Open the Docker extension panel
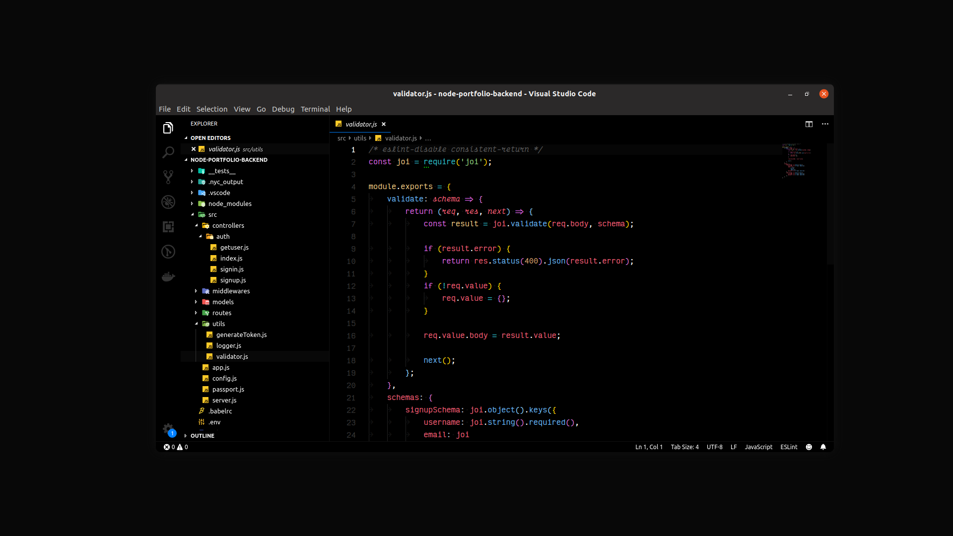The width and height of the screenshot is (953, 536). tap(168, 276)
